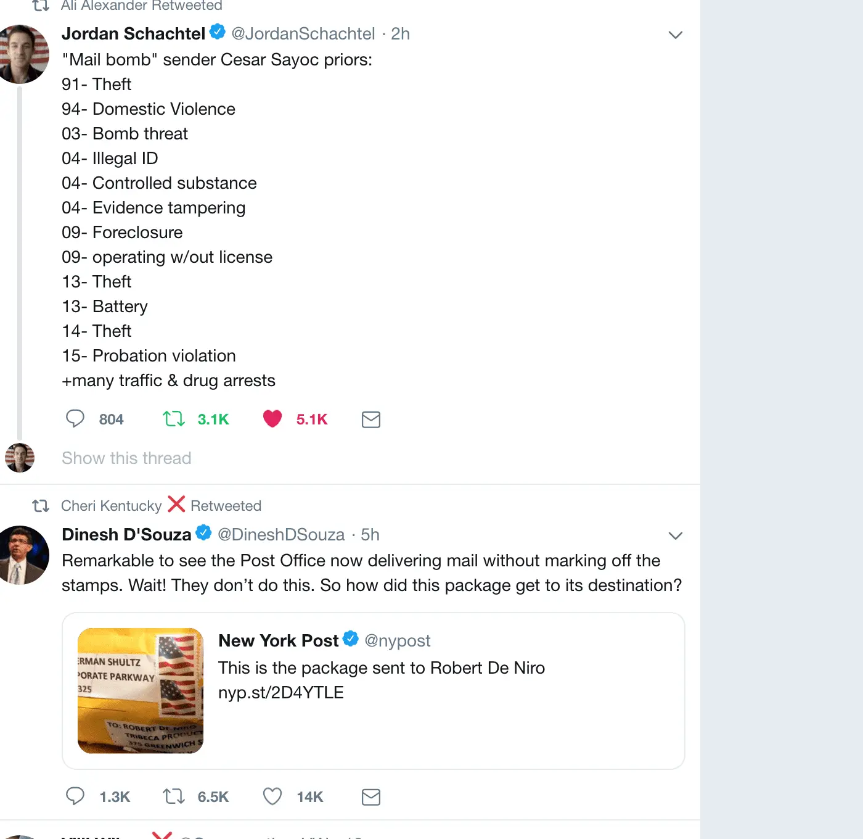Viewport: 863px width, 839px height.
Task: Open the 2h timestamp on Jordan's tweet
Action: (400, 34)
